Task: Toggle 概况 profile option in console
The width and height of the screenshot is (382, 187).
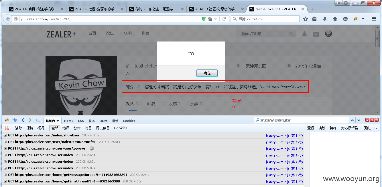Action: coord(41,128)
